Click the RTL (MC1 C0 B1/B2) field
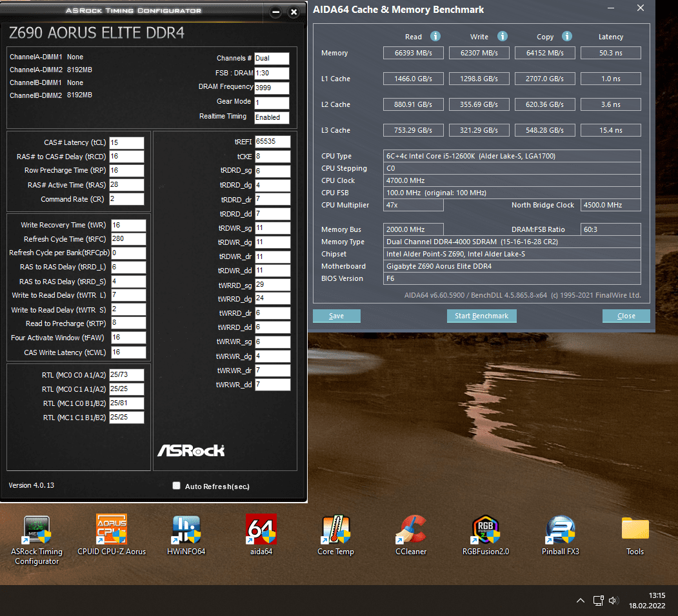678x616 pixels. [126, 403]
